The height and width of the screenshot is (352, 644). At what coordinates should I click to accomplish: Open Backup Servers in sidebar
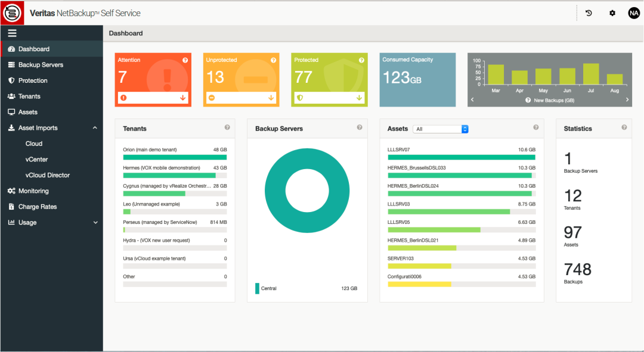(x=41, y=65)
